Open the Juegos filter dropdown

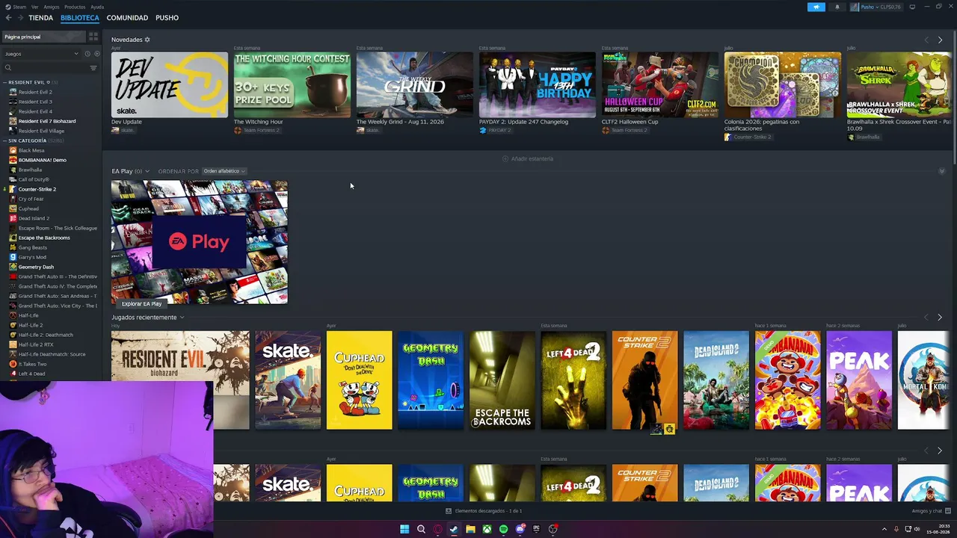tap(41, 54)
